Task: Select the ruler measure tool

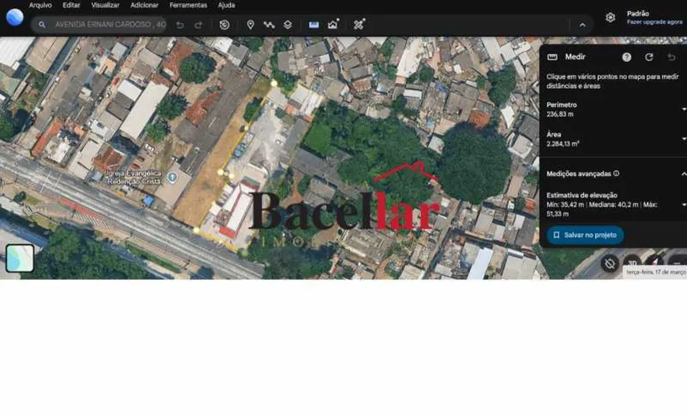Action: [x=314, y=25]
